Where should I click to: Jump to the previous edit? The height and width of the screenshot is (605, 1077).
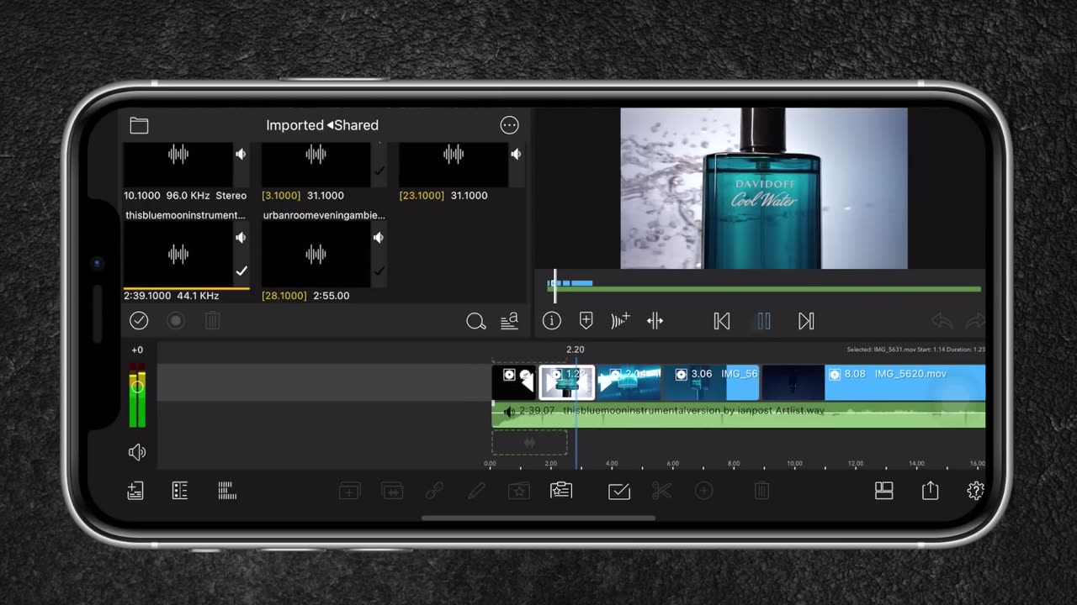coord(722,321)
